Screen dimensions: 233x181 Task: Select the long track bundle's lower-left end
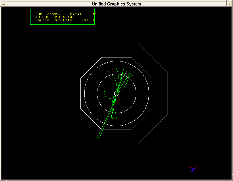pyautogui.click(x=98, y=139)
